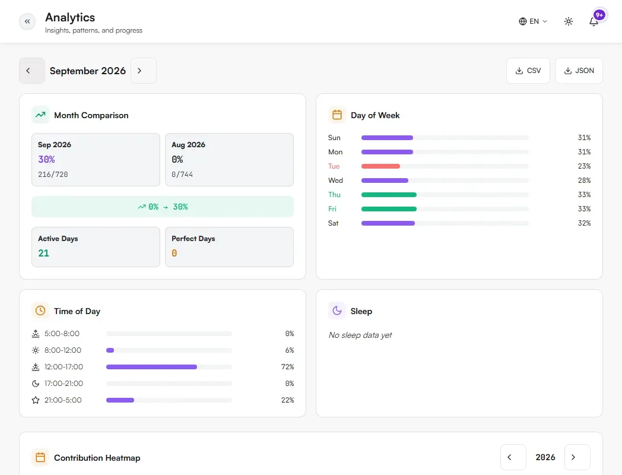Click the 8:00-12:00 progress bar
This screenshot has width=622, height=475.
[169, 350]
